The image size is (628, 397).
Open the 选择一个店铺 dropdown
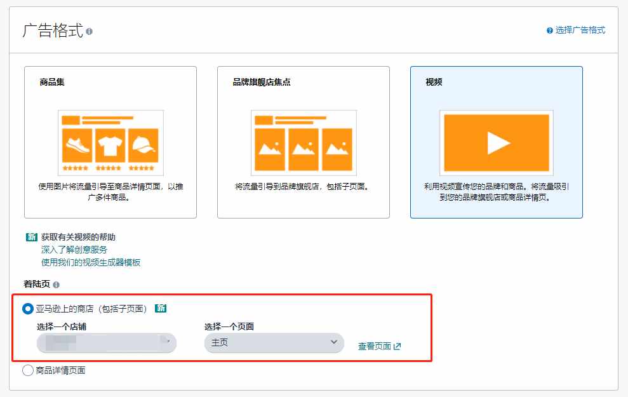pyautogui.click(x=107, y=343)
